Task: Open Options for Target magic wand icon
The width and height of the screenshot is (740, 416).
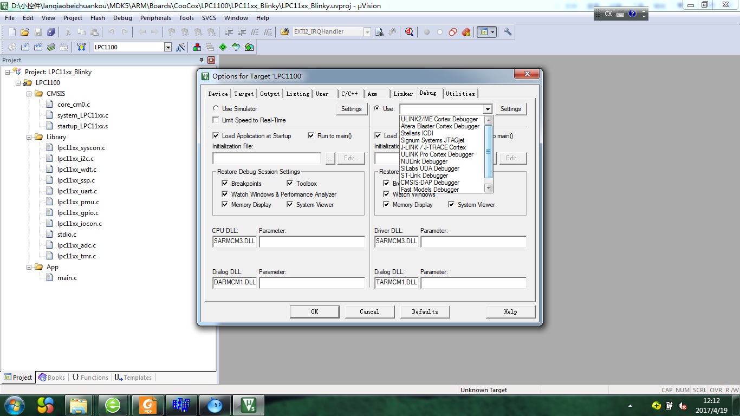Action: point(181,47)
